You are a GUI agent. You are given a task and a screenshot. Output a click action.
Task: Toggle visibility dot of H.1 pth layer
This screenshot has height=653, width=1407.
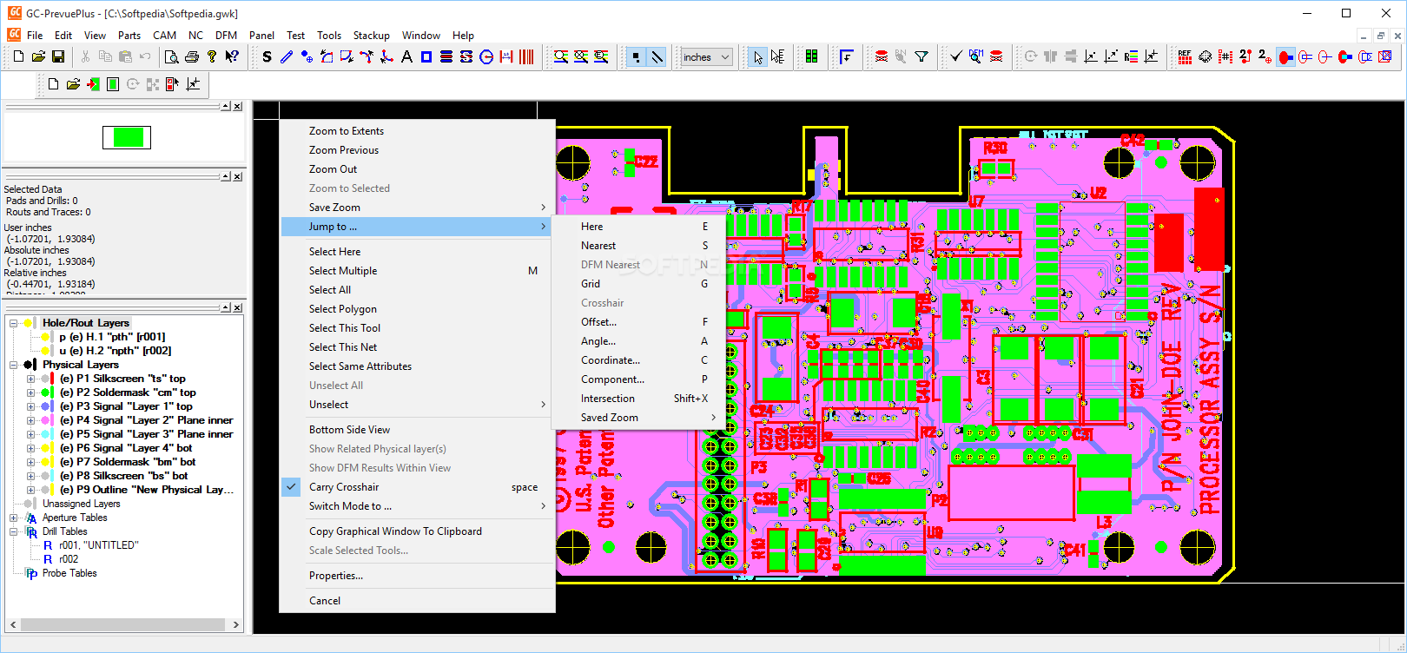click(x=45, y=337)
